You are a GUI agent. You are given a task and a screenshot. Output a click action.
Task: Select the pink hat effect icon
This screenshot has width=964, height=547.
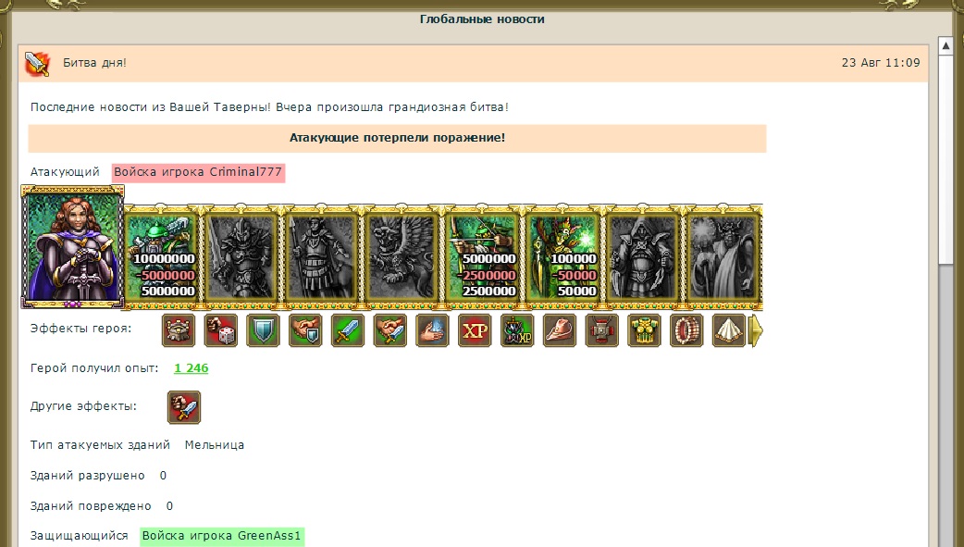click(560, 330)
